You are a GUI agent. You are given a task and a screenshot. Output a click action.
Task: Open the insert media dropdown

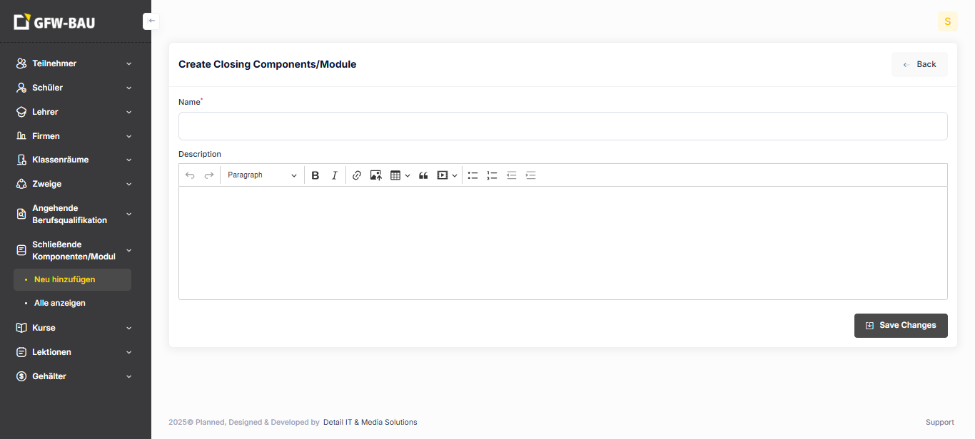tap(447, 175)
